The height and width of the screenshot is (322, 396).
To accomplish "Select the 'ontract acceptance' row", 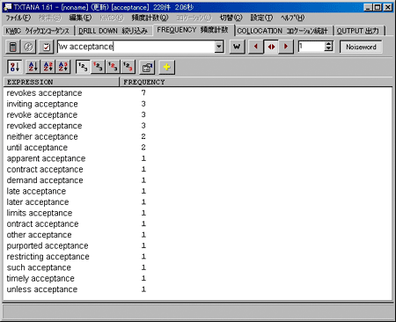I will (x=197, y=223).
